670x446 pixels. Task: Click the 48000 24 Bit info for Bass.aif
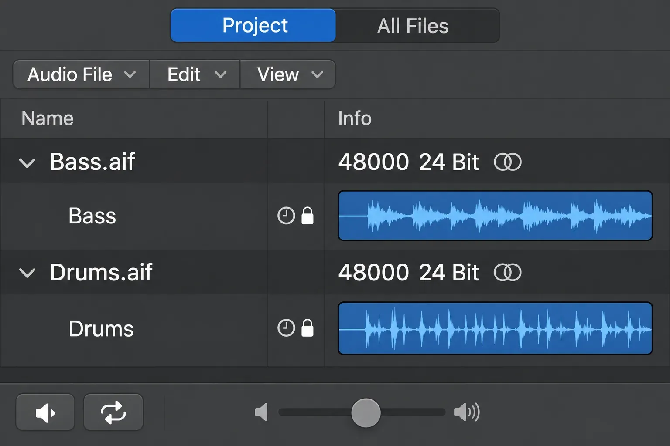[x=409, y=162]
